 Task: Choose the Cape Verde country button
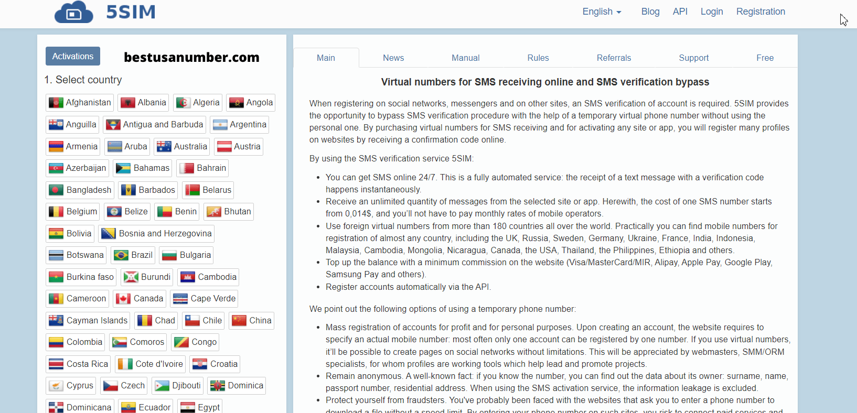pos(204,299)
